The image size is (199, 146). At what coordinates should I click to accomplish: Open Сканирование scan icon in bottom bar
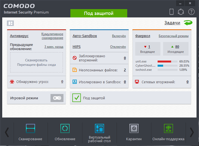tap(30, 129)
